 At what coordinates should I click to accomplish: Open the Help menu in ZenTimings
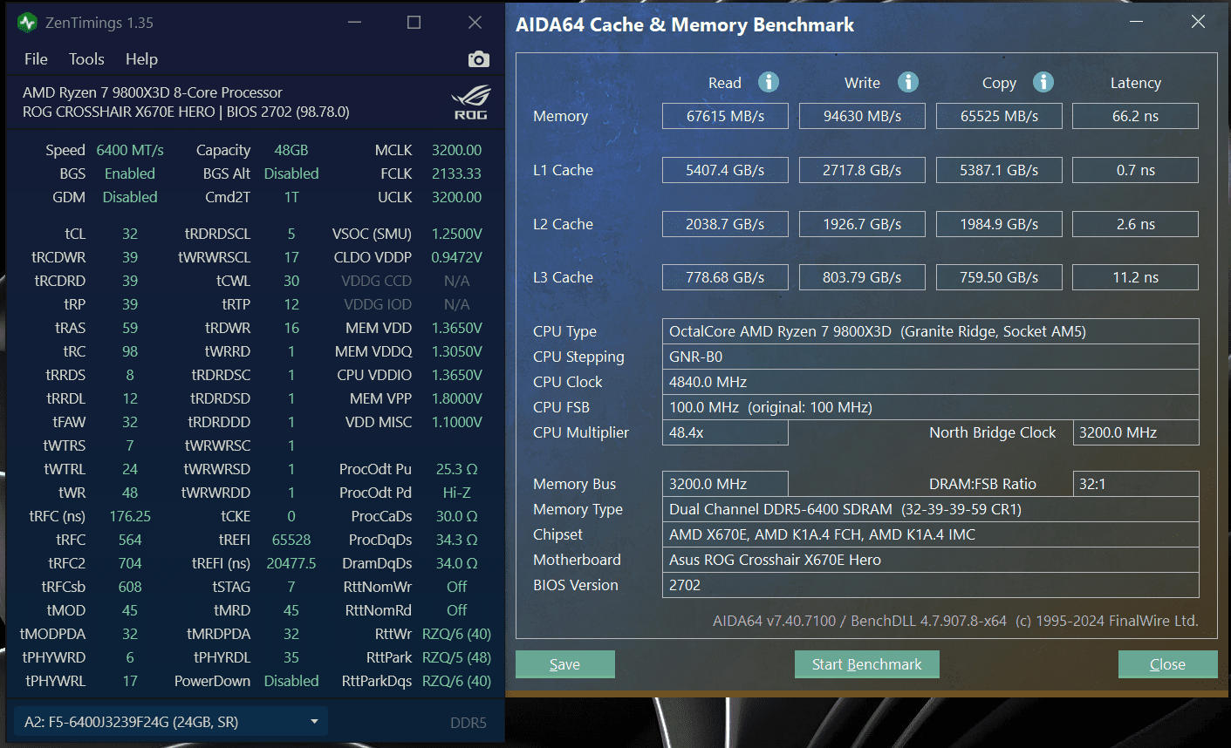tap(141, 59)
